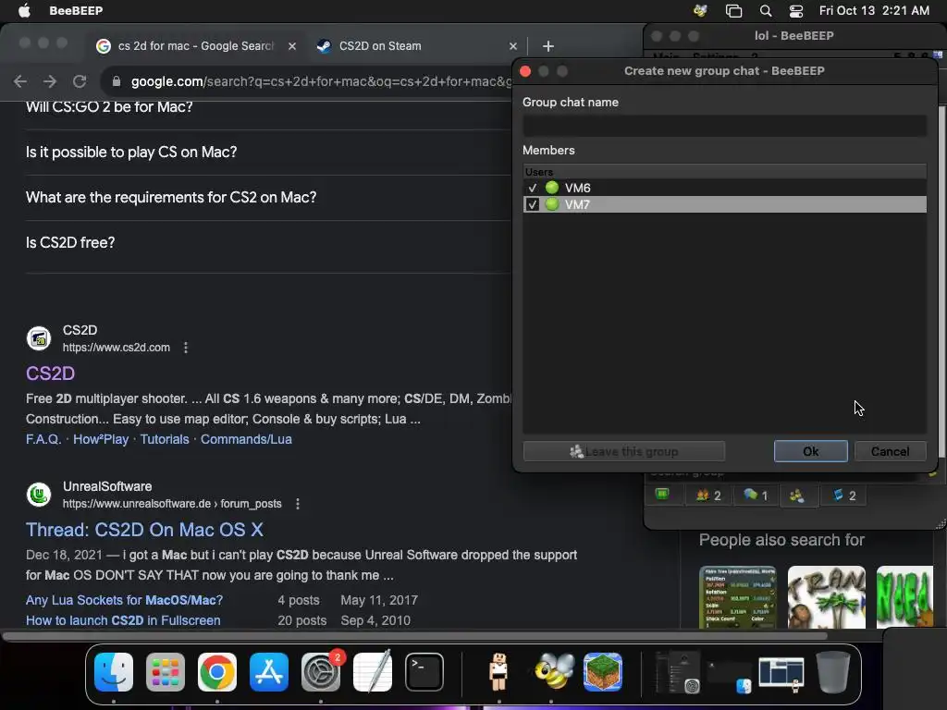947x710 pixels.
Task: Go back in Chrome
Action: click(x=20, y=81)
